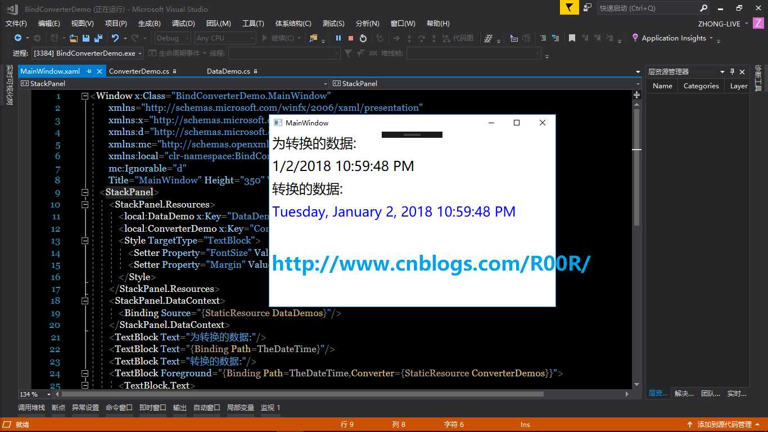Open the 文件(F) menu

click(16, 24)
